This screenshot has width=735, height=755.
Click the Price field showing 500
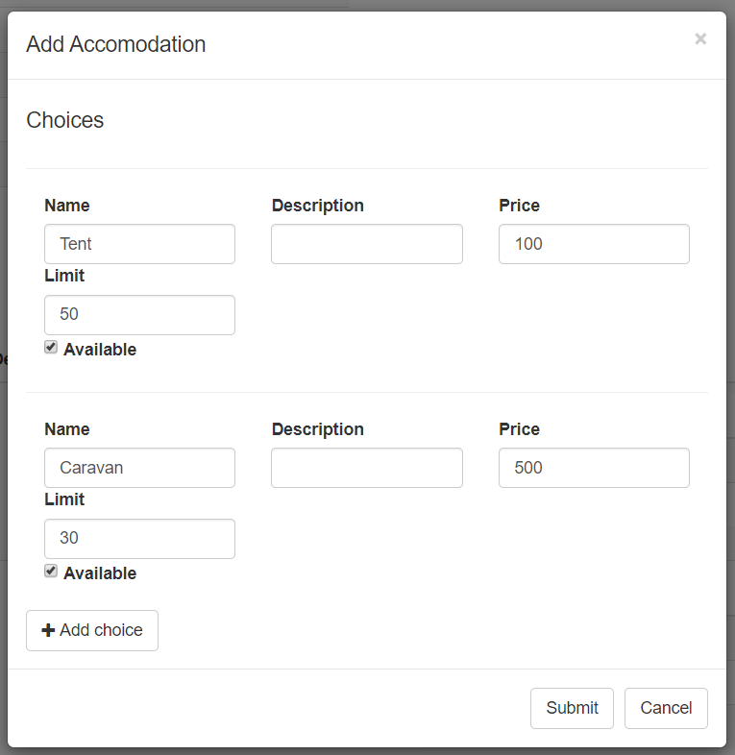[x=594, y=468]
